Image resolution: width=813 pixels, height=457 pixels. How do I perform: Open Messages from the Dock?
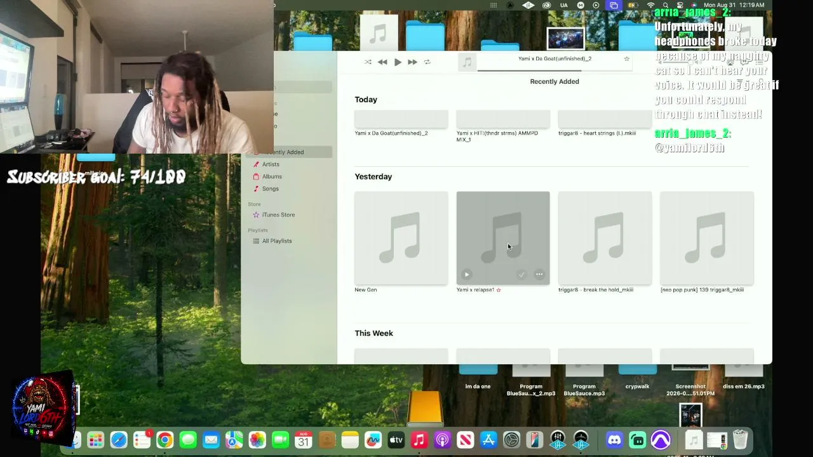pyautogui.click(x=188, y=440)
